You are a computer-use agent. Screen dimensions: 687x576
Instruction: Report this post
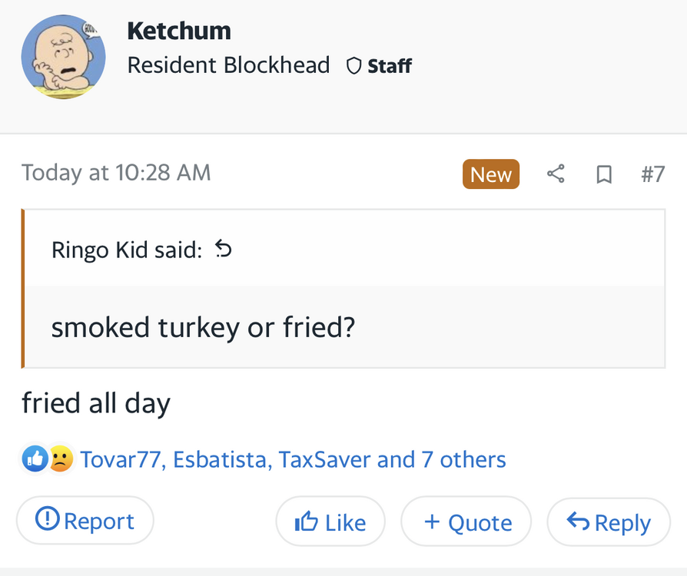tap(85, 521)
